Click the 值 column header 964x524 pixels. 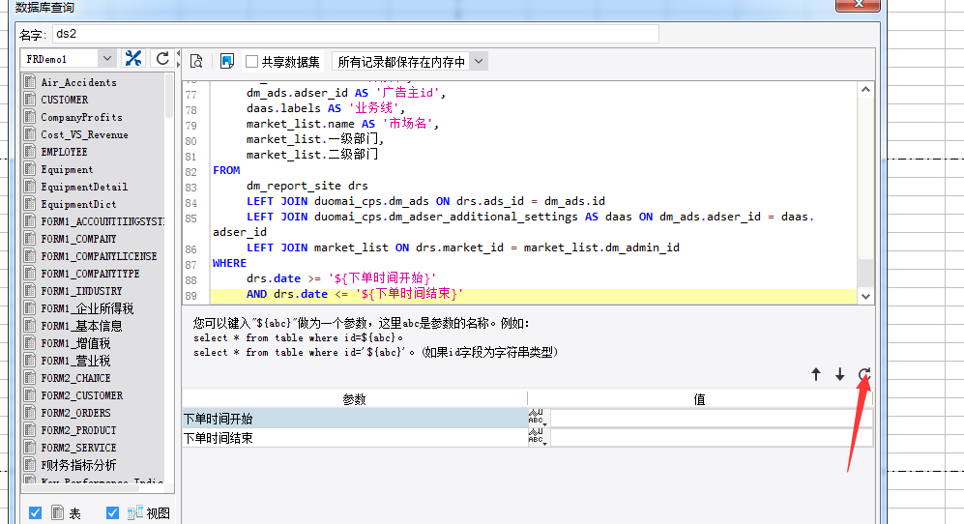(x=700, y=398)
